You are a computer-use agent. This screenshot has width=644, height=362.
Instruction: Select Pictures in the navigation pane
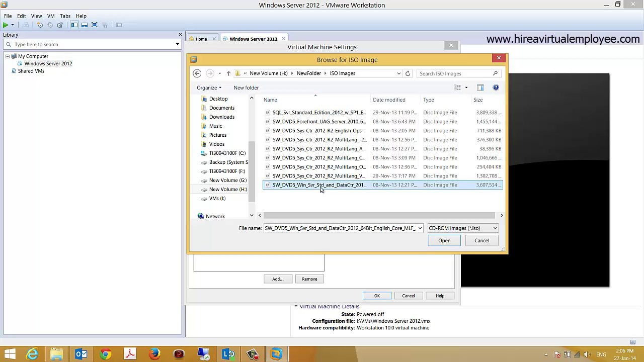tap(217, 135)
